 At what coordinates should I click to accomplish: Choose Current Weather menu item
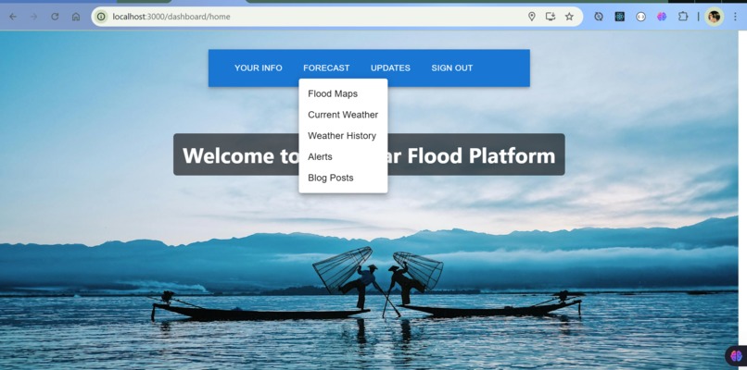[x=343, y=115]
